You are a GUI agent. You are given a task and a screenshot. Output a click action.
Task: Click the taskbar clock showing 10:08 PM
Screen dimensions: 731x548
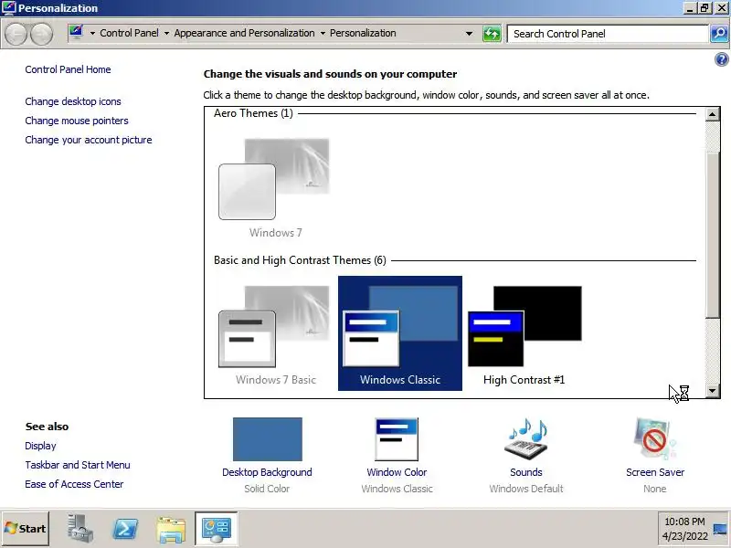point(684,529)
